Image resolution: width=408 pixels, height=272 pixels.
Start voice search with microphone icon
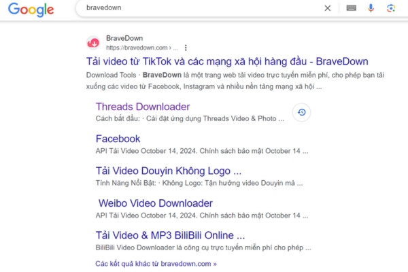click(371, 8)
